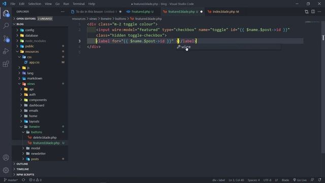Viewport: 325px width, 183px height.
Task: Open Run and Debug view
Action: point(6,51)
